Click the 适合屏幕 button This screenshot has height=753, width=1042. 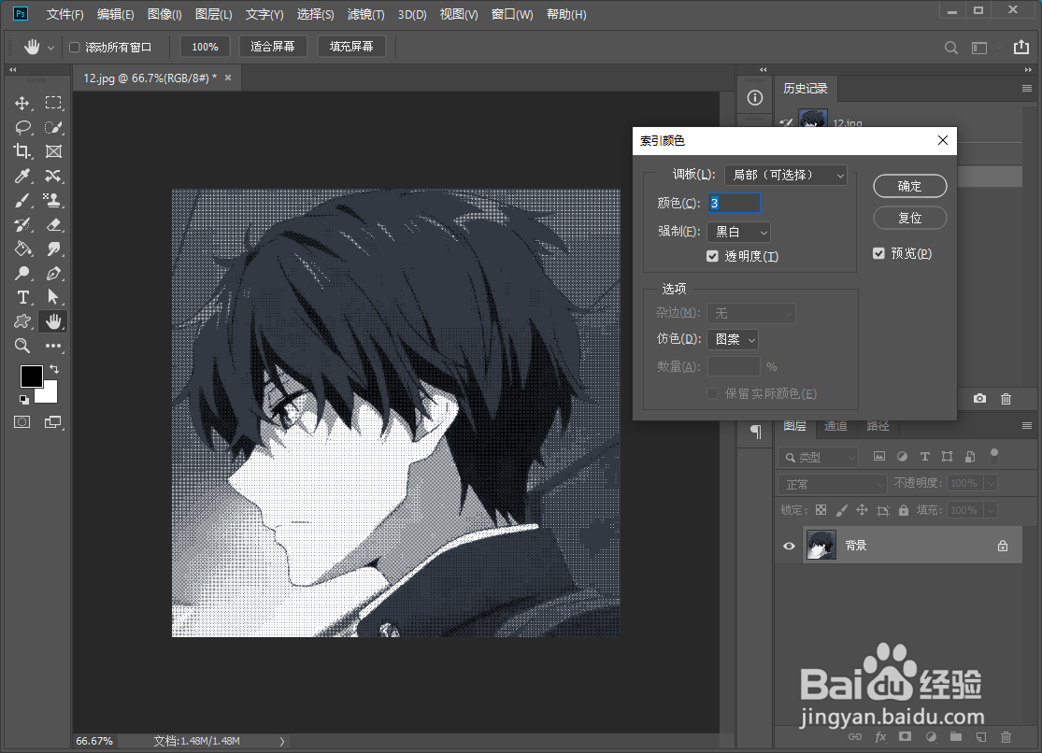pos(273,47)
